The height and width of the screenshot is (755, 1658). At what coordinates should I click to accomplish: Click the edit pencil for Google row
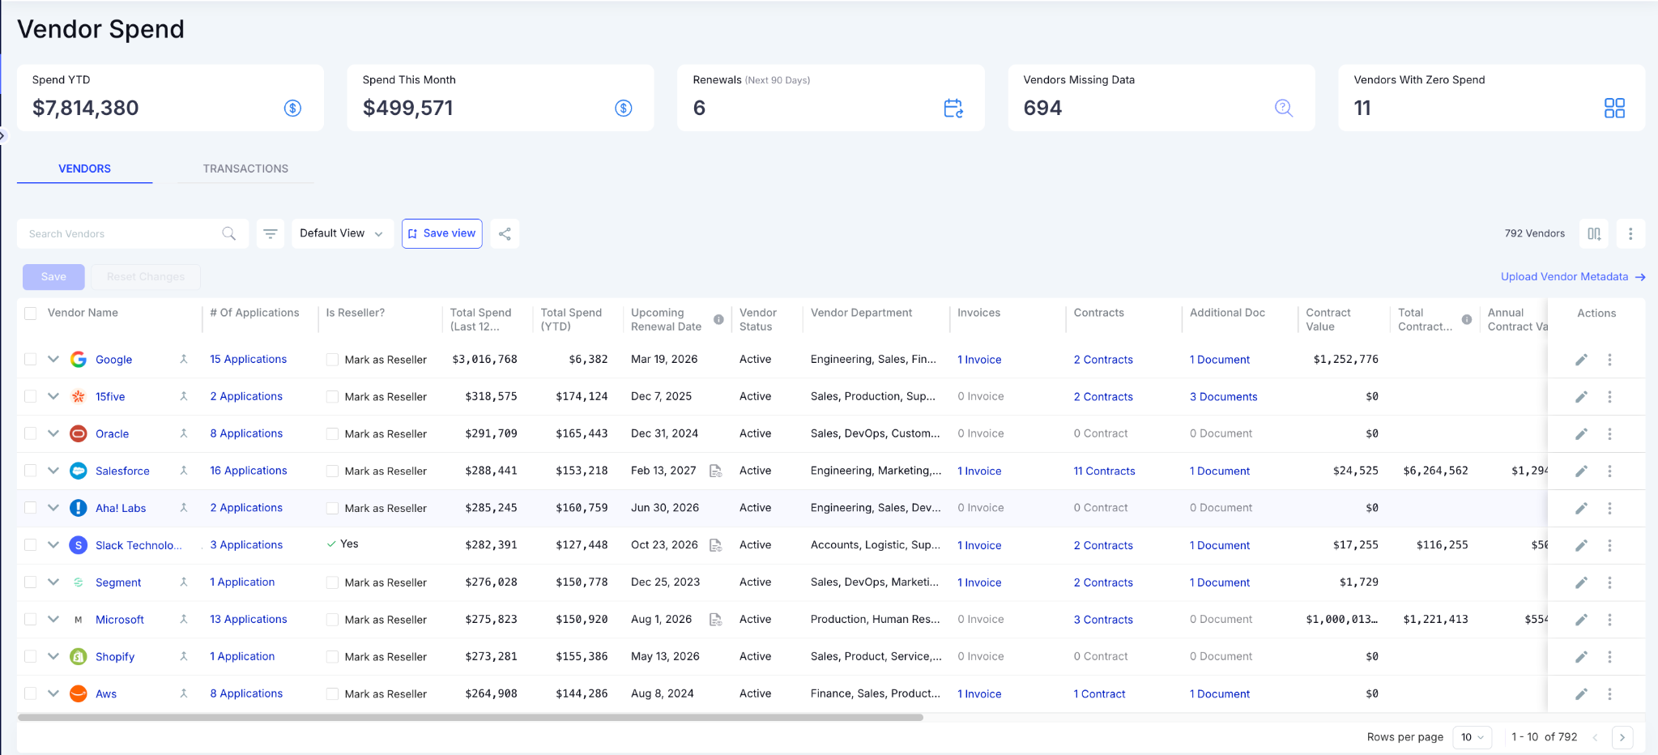pyautogui.click(x=1581, y=360)
